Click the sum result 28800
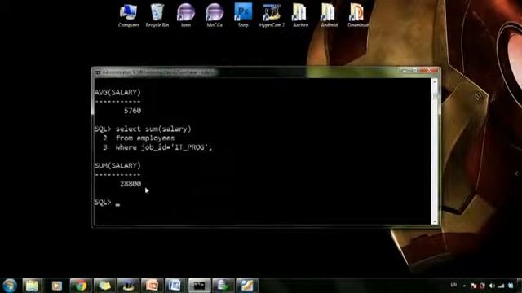 [130, 184]
